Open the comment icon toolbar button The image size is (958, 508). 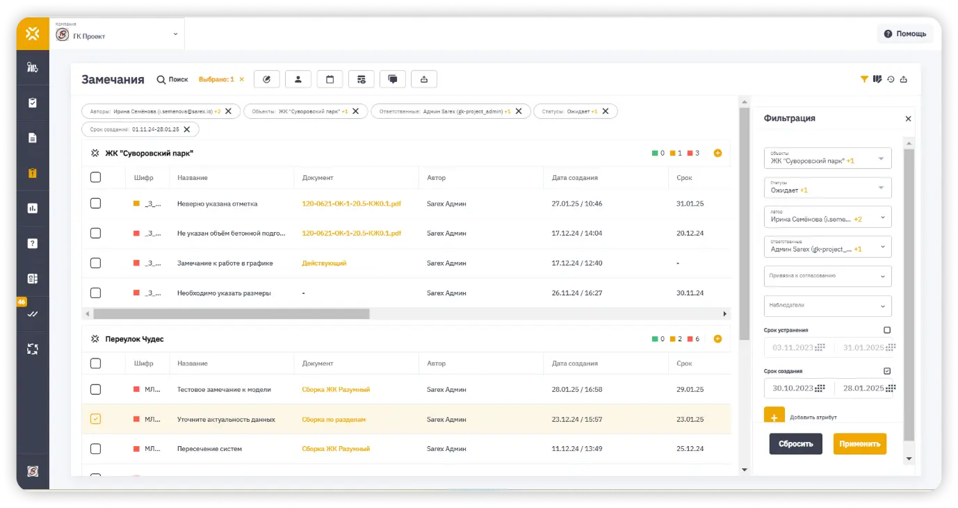click(x=393, y=79)
